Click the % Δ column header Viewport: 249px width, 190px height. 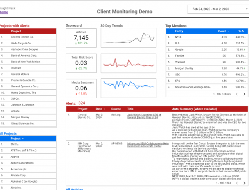click(241, 31)
